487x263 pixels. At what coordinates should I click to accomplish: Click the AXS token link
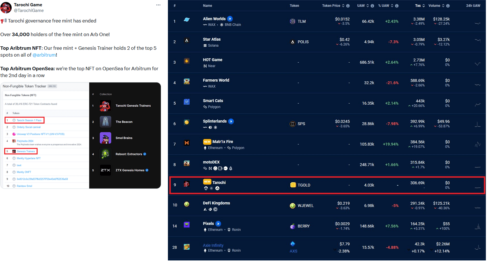[x=294, y=251]
